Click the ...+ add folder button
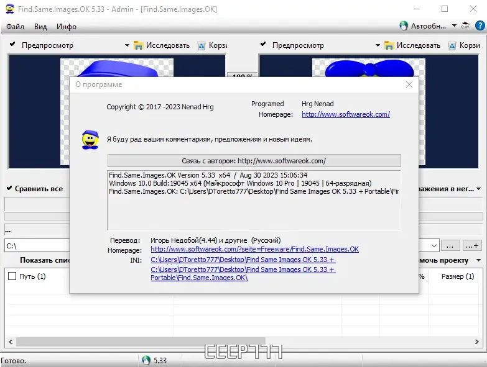The width and height of the screenshot is (487, 367). tap(472, 246)
